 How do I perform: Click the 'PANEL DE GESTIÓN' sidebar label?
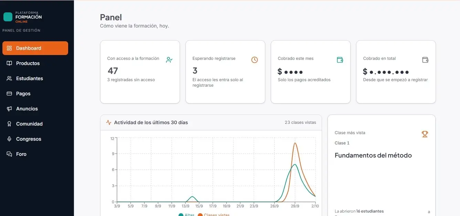click(21, 30)
